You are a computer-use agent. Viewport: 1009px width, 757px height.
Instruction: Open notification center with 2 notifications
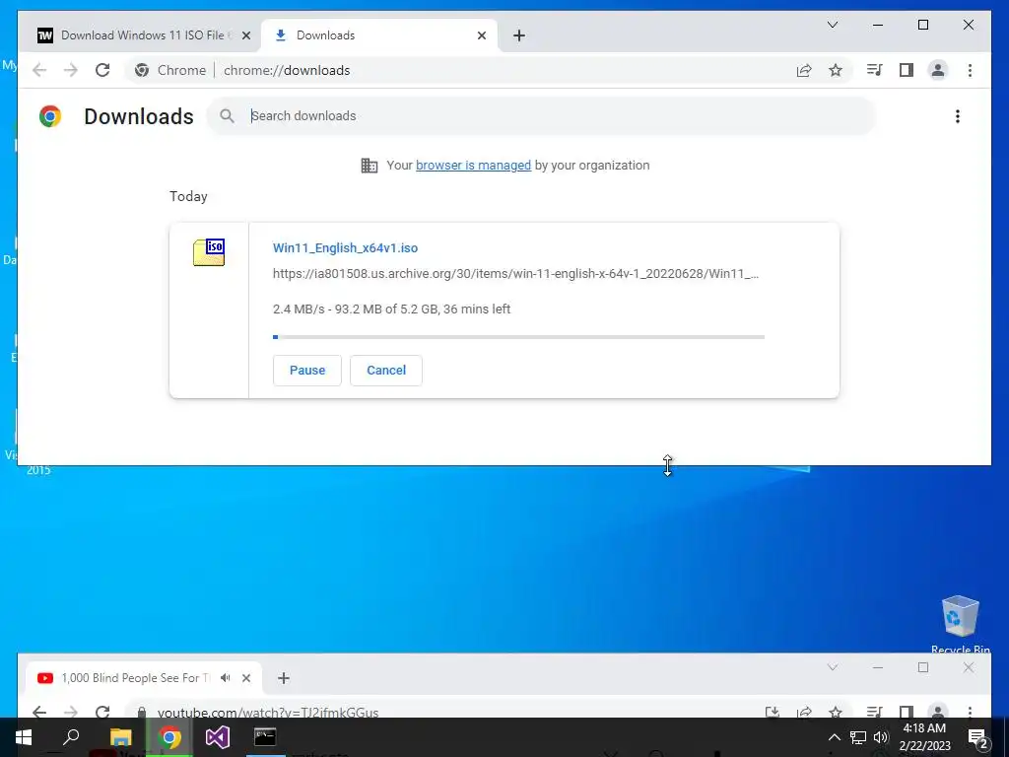pyautogui.click(x=978, y=737)
